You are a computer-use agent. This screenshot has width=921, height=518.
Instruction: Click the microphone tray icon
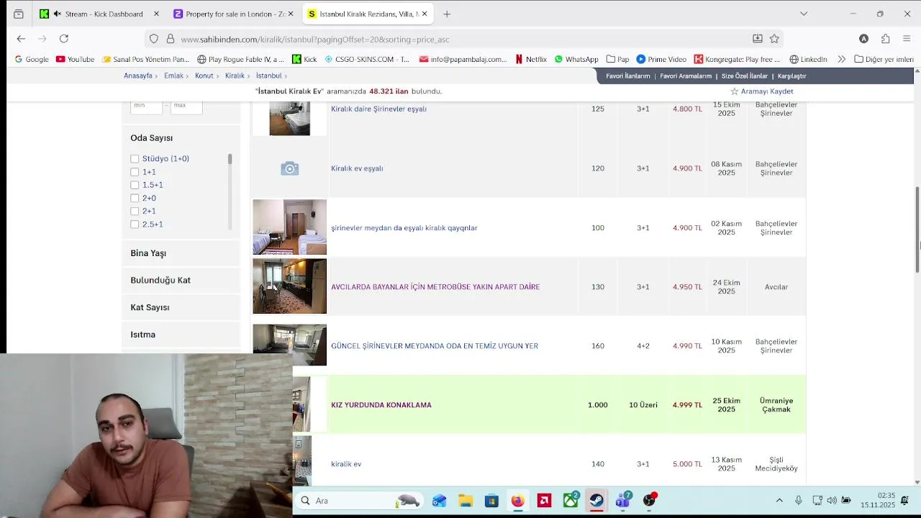click(x=798, y=501)
